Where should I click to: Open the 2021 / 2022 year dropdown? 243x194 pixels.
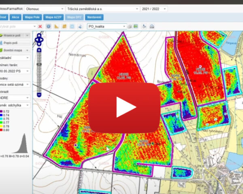pos(154,9)
